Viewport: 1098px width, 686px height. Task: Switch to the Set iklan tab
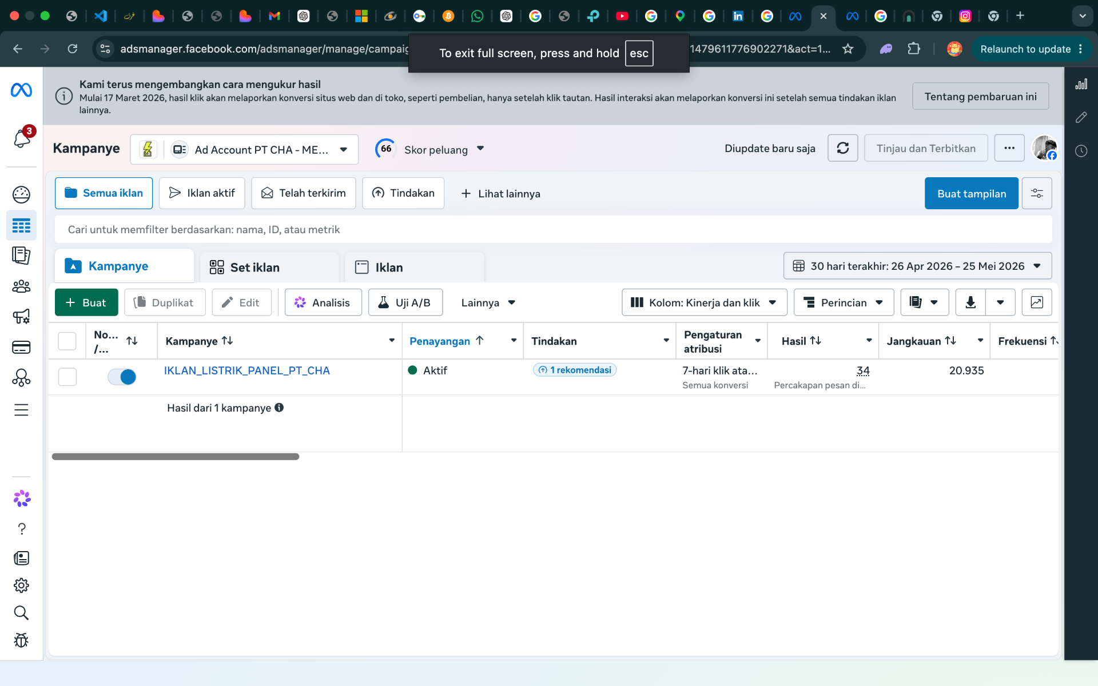click(269, 268)
